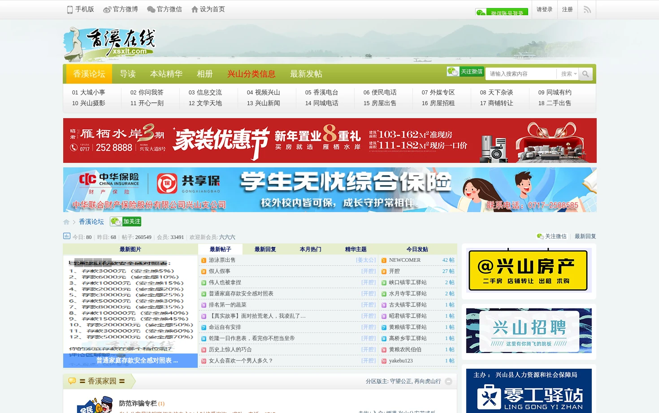Click 关注微信 link above the sidebar
659x413 pixels.
tap(552, 236)
